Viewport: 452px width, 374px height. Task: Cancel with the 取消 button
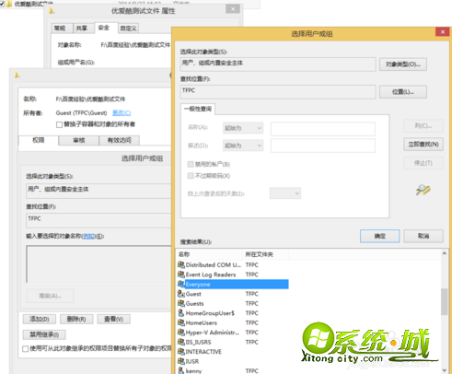423,236
